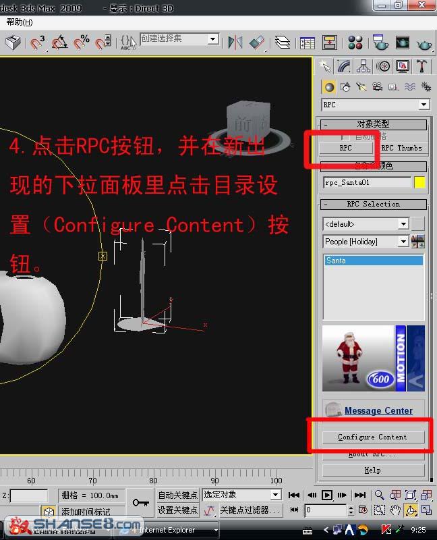Open the 帮助(H) menu
The width and height of the screenshot is (437, 540).
(20, 22)
